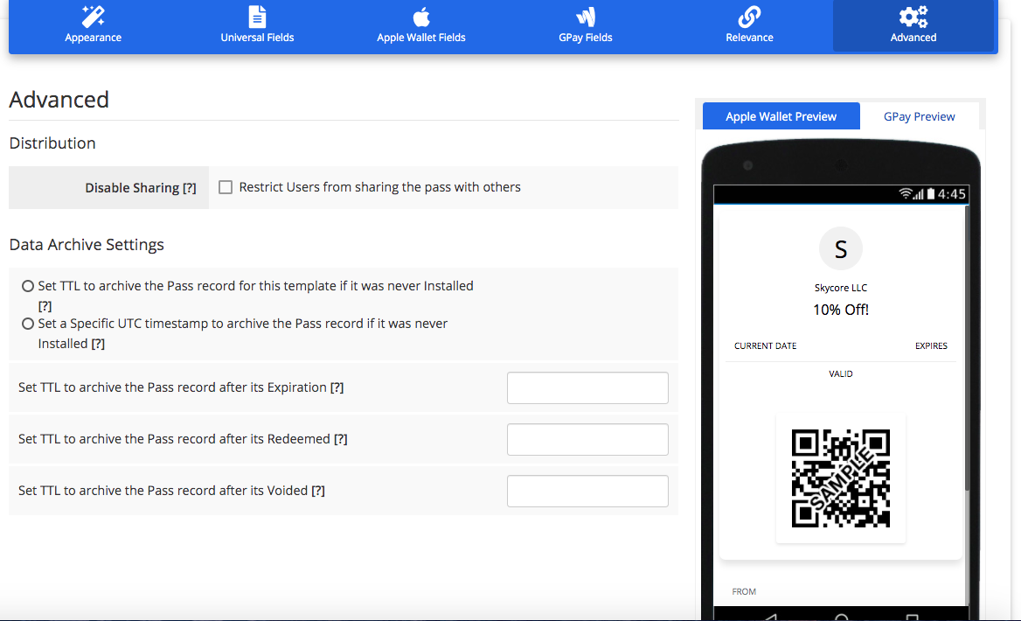
Task: Open help [?] for archive after Voided
Action: coord(318,491)
